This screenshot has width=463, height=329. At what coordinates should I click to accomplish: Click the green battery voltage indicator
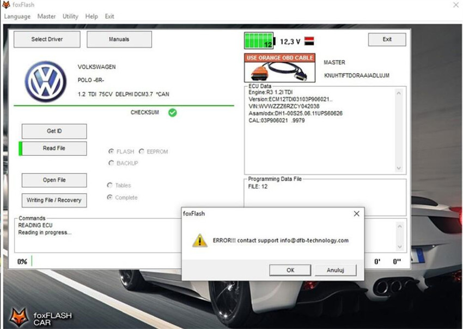tap(259, 40)
